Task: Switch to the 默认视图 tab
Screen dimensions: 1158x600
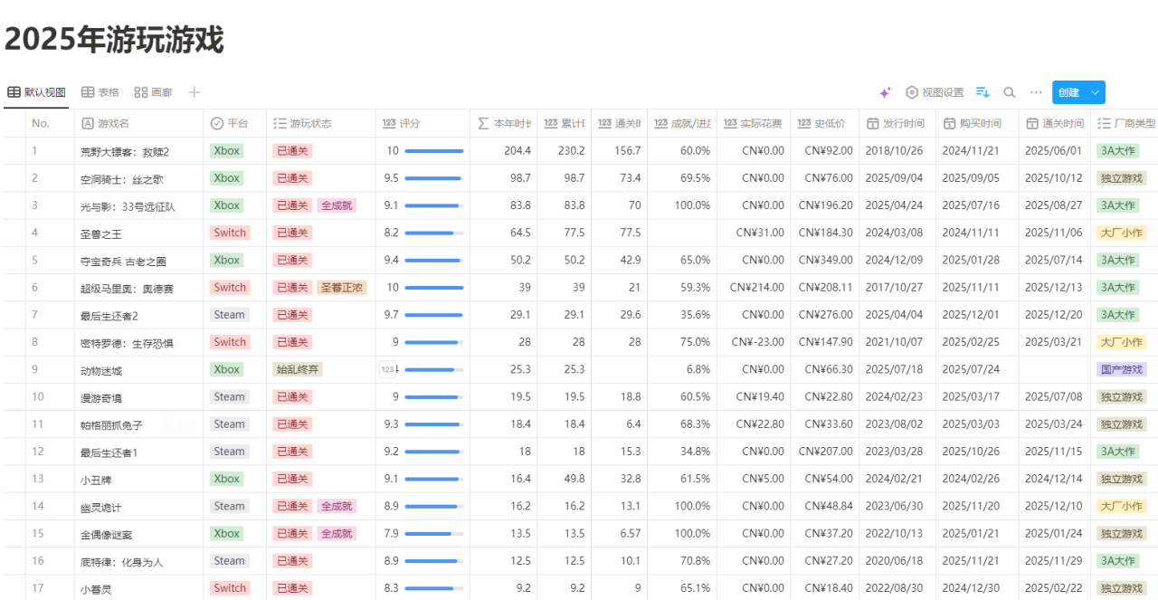Action: tap(37, 92)
